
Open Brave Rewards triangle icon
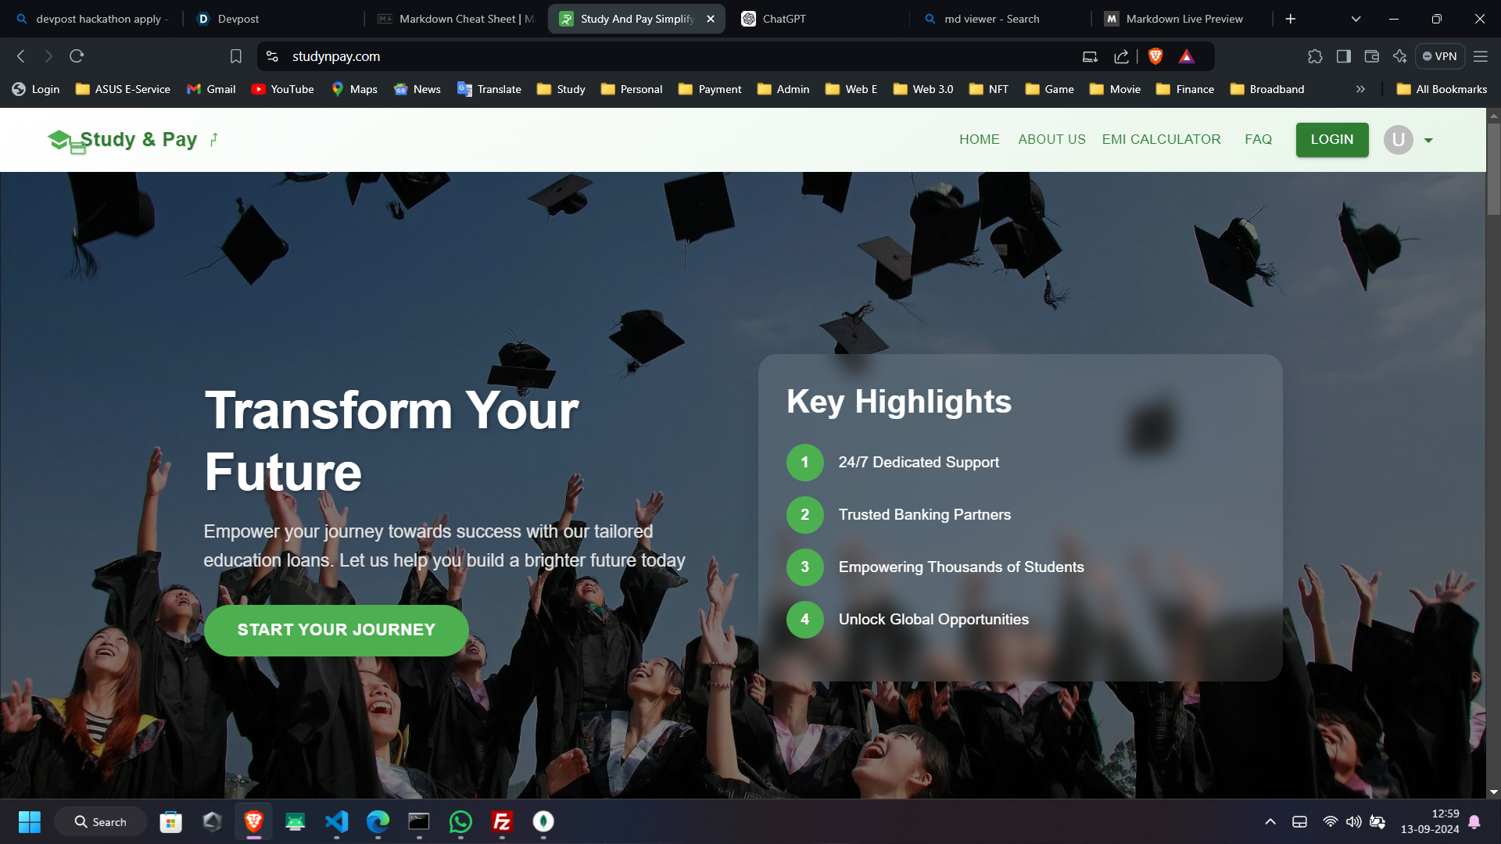[x=1186, y=56]
